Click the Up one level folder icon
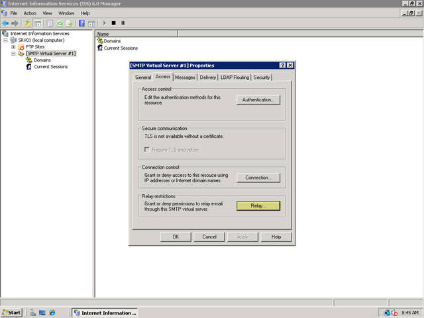424x318 pixels. pos(28,23)
